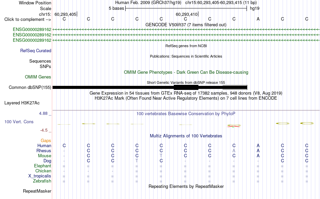Select the X_tropicalis species label
Viewport: 320px width, 199px height.
click(x=40, y=176)
